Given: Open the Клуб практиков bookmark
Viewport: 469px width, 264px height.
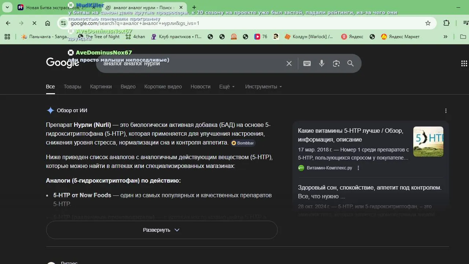Looking at the screenshot, I should [176, 37].
